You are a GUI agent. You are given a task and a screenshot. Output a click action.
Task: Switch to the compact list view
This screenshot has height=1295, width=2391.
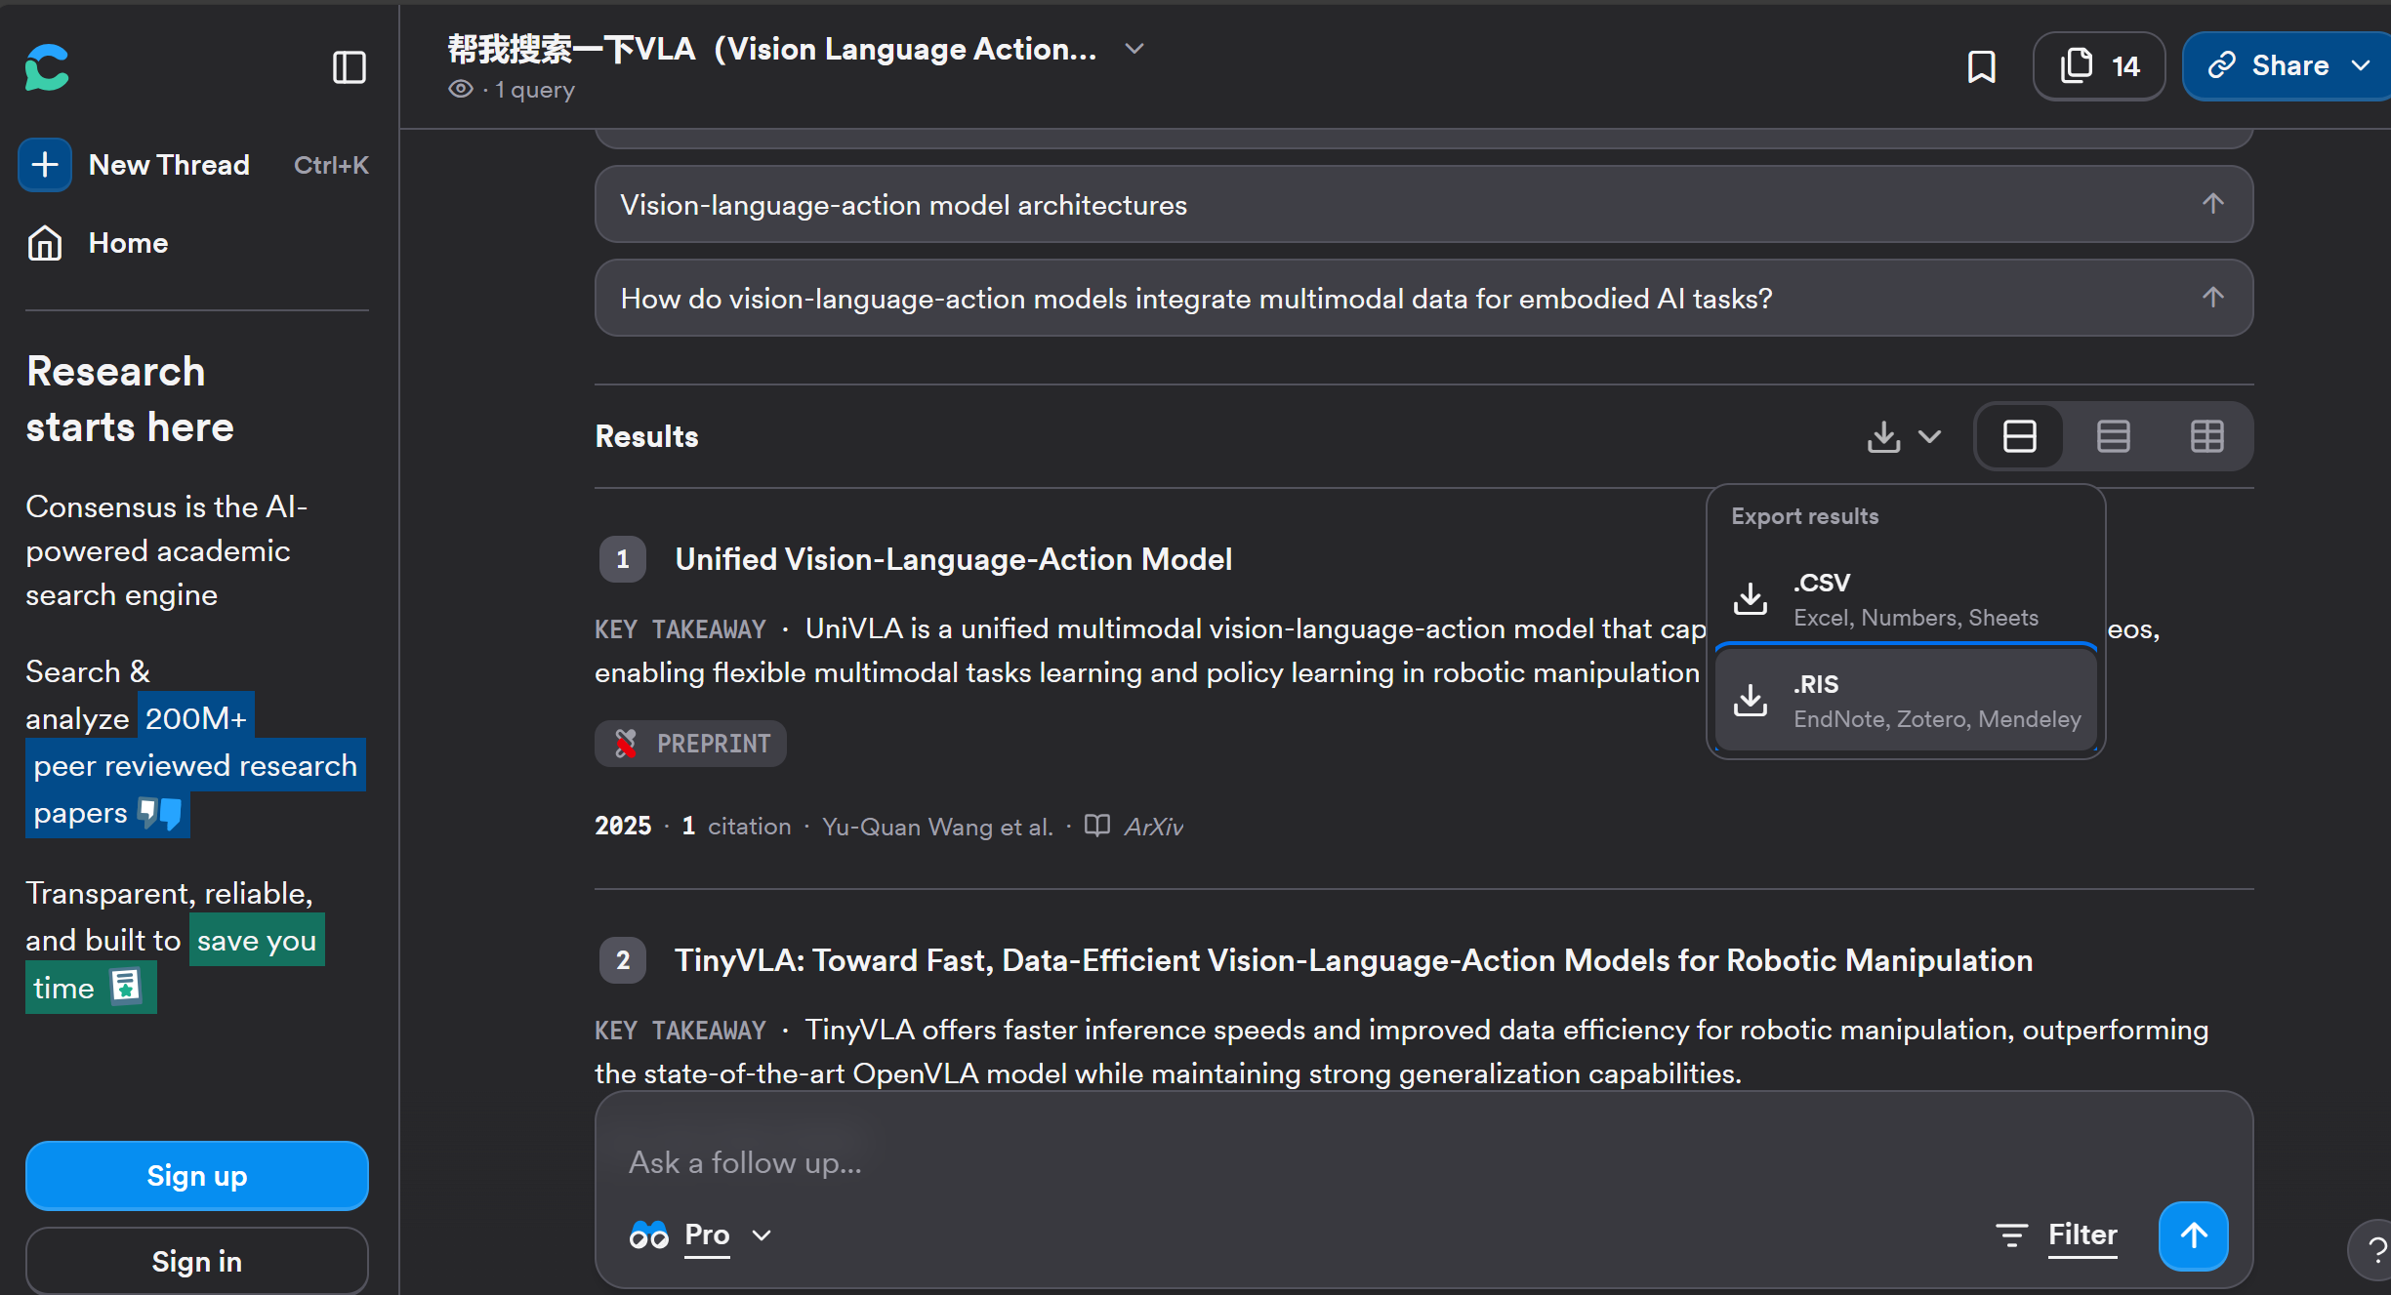[x=2113, y=436]
